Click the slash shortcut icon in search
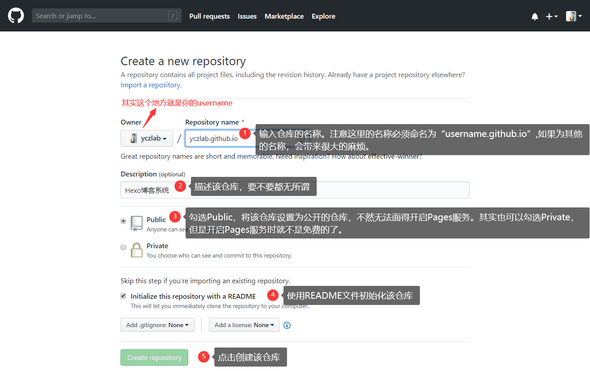The image size is (590, 371). pyautogui.click(x=173, y=16)
